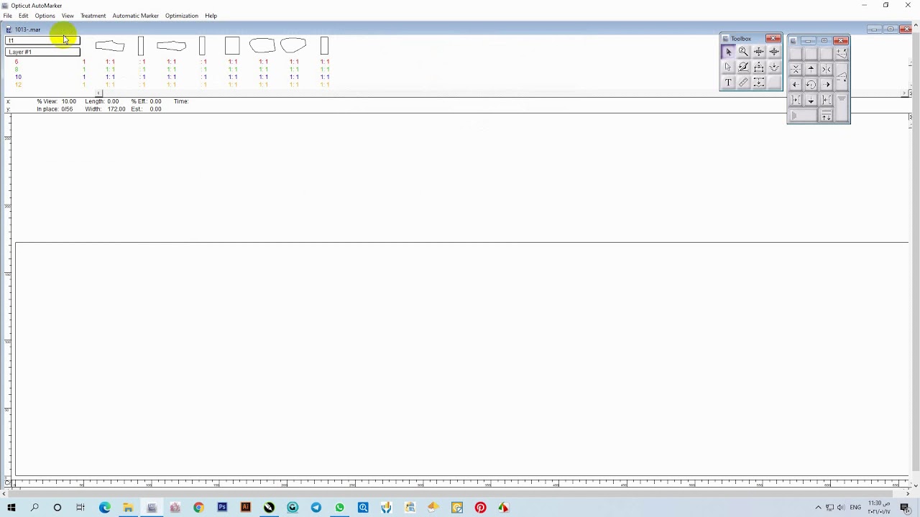Click the drop-to-ground lines tool
This screenshot has width=920, height=517.
pos(774,67)
